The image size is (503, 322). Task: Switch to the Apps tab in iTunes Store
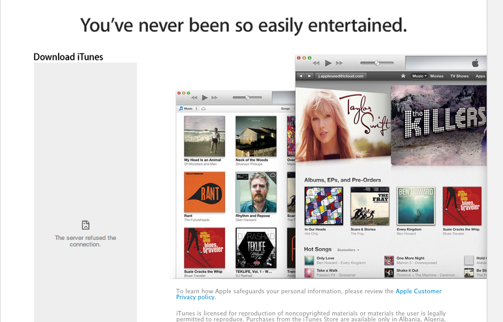click(480, 76)
